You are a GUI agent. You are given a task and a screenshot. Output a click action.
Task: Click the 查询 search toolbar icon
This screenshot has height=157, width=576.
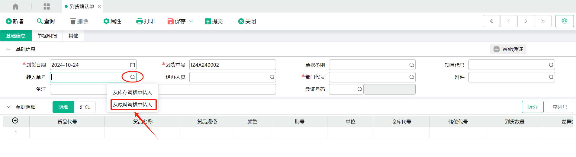pos(40,21)
